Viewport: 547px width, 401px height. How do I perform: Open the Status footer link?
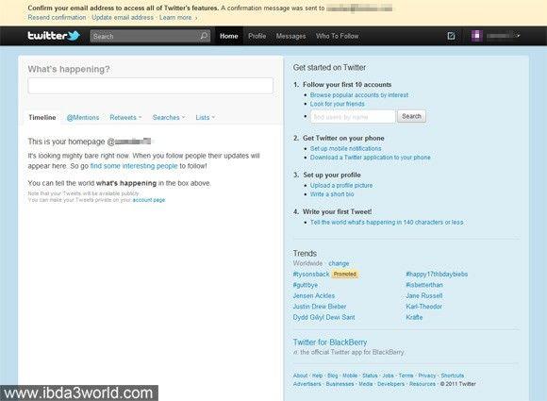[370, 376]
